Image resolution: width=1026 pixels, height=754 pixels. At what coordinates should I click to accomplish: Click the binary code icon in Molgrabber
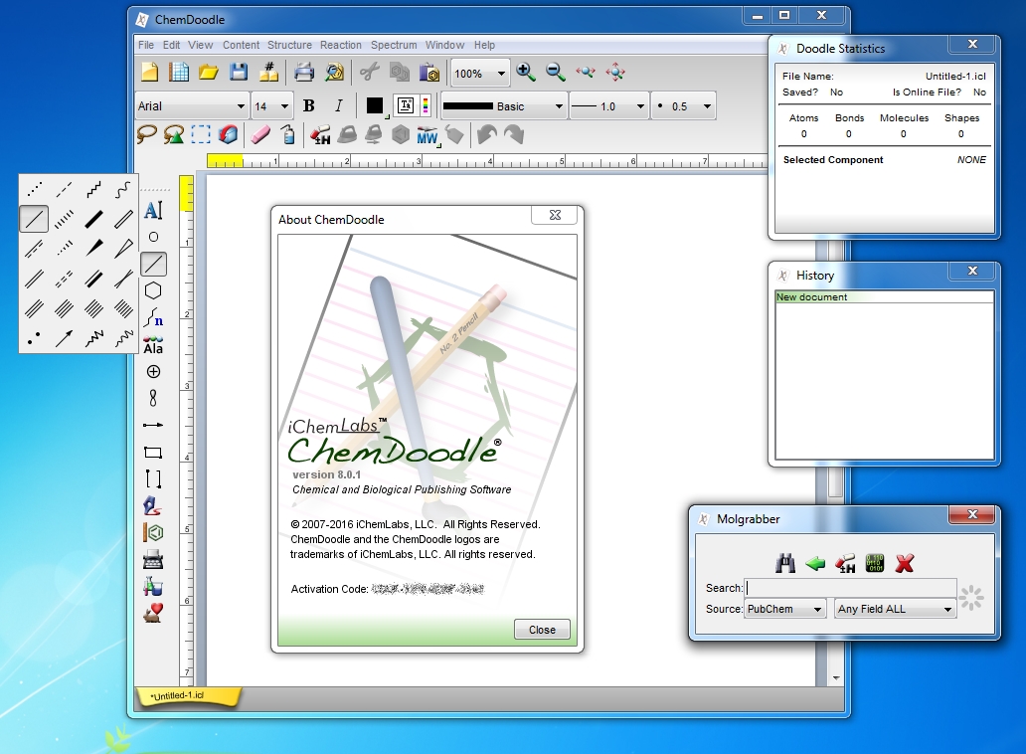coord(875,563)
